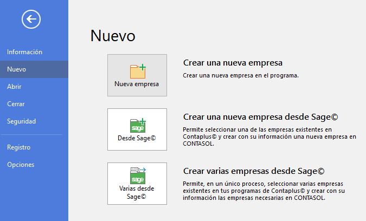
Task: Click the 'Varias desde Sage©' button label
Action: tap(137, 192)
